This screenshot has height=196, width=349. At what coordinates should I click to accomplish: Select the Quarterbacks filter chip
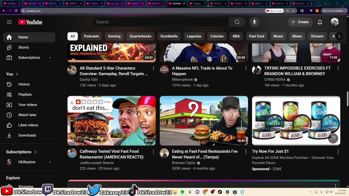(x=140, y=36)
